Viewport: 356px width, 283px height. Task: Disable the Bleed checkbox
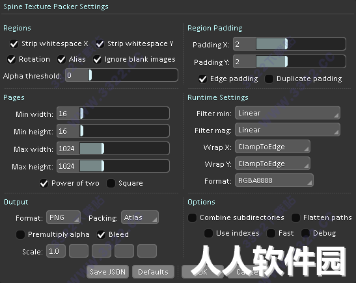[x=101, y=234]
